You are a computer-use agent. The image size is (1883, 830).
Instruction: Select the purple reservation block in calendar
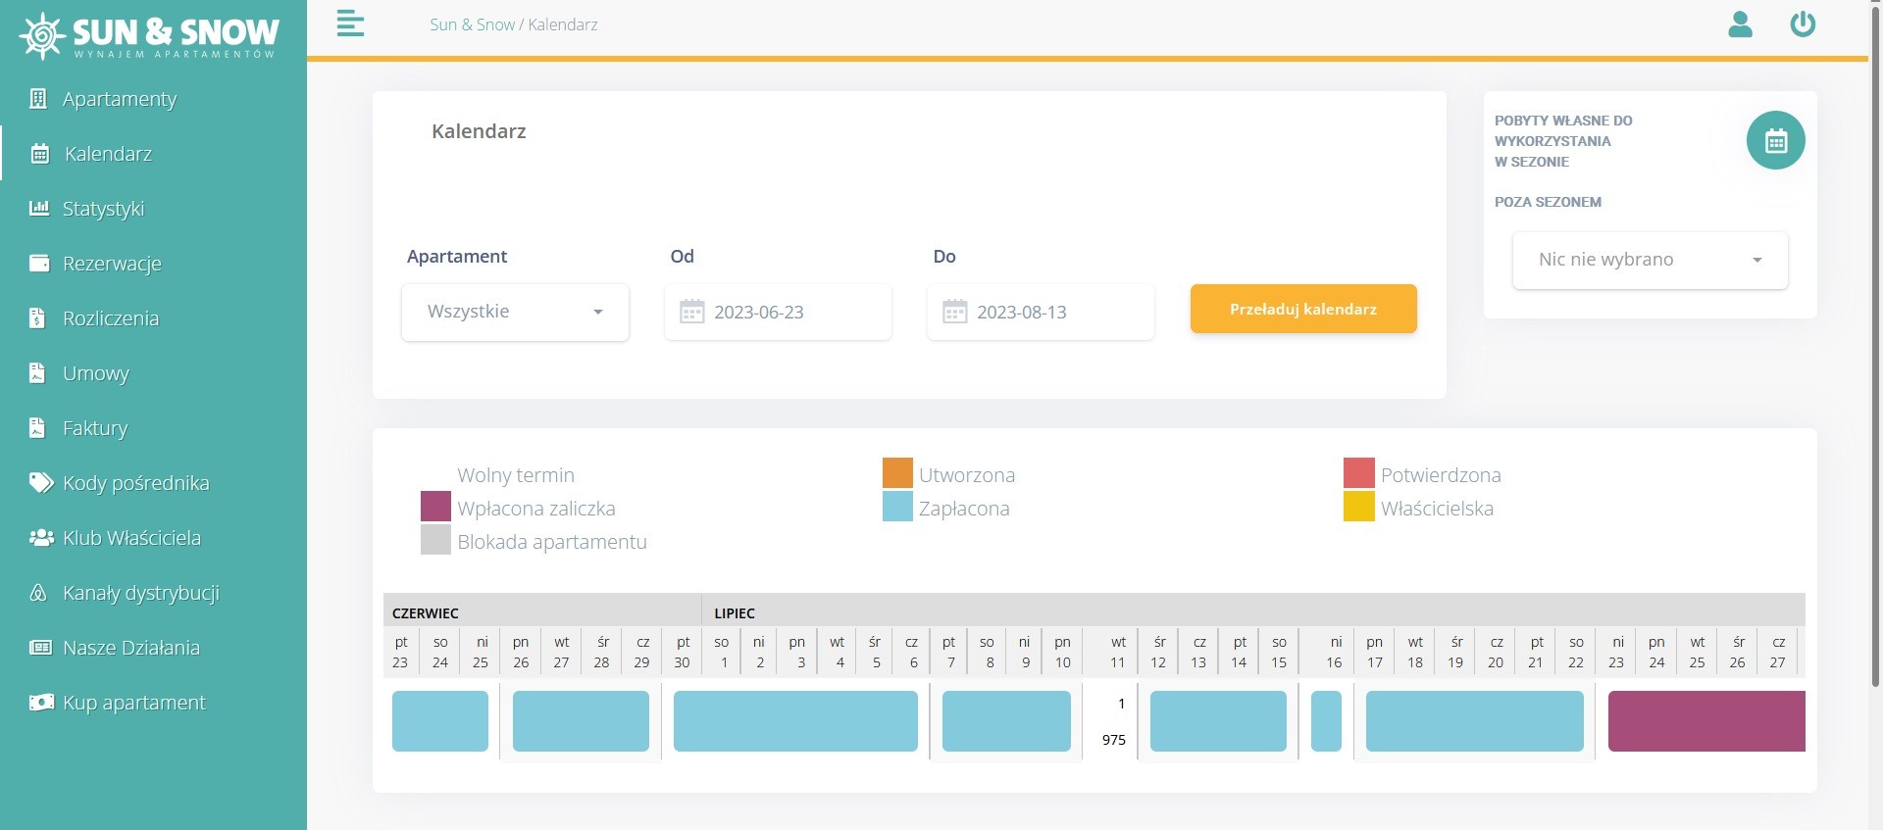coord(1705,721)
